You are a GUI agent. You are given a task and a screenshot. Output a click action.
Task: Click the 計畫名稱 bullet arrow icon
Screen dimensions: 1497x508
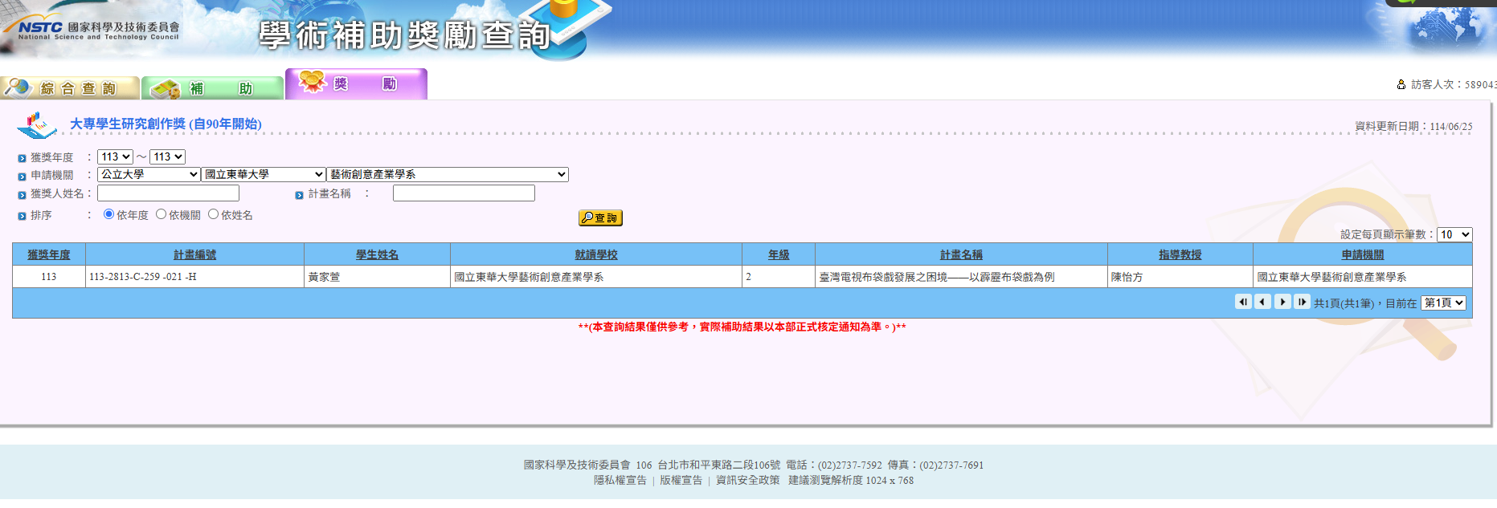[299, 195]
